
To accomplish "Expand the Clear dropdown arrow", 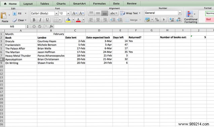I will (26, 20).
